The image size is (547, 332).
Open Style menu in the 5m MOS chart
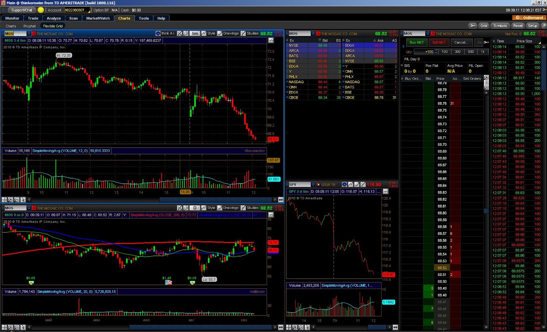point(208,33)
